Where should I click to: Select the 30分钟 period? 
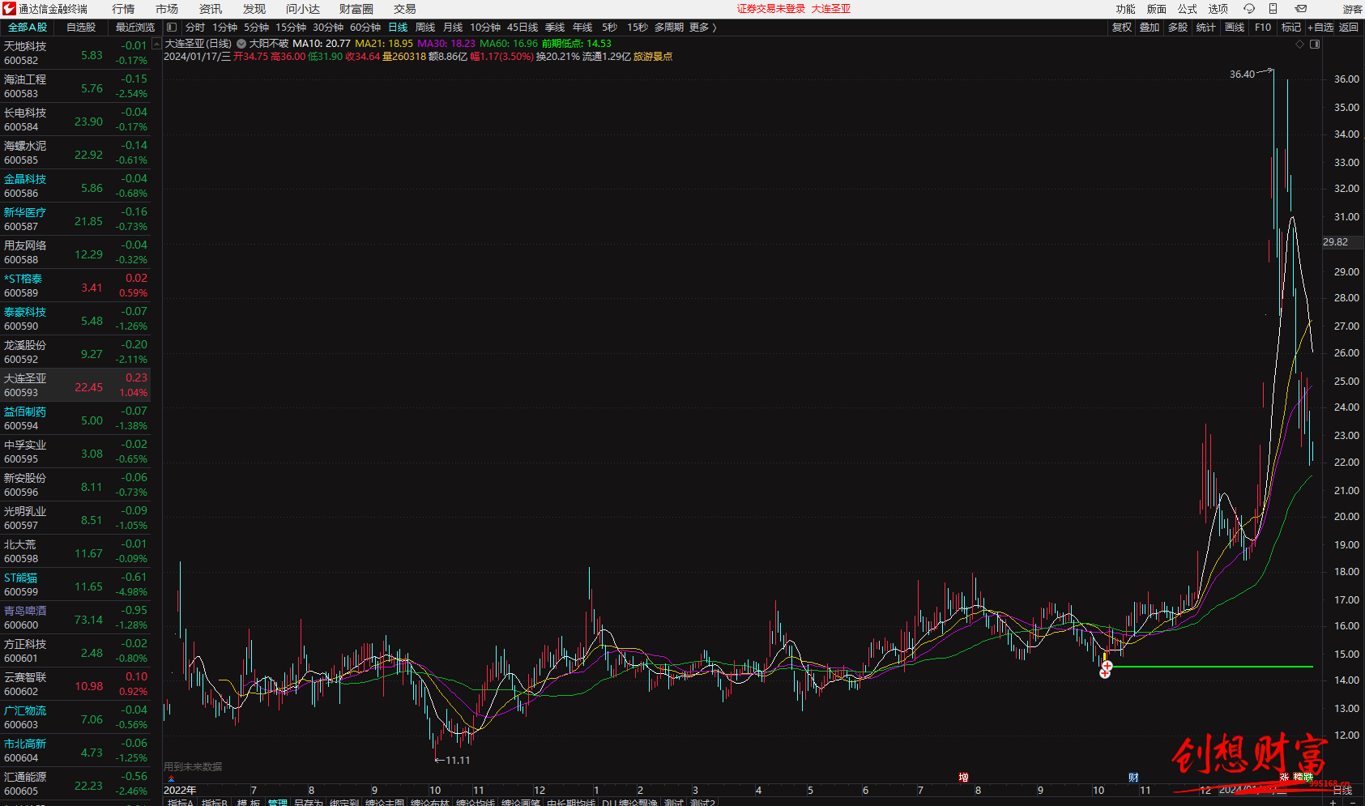[x=328, y=28]
